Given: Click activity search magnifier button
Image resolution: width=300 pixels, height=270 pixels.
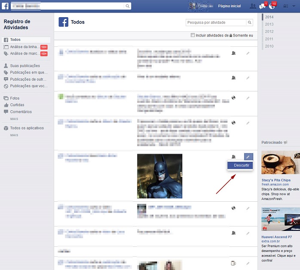Looking at the screenshot, I should coord(249,23).
